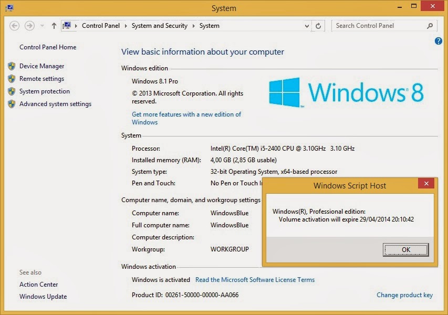Click the WORKGROUP value
Image resolution: width=448 pixels, height=315 pixels.
pyautogui.click(x=230, y=249)
